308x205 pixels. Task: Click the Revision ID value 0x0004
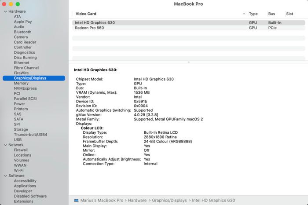[141, 106]
